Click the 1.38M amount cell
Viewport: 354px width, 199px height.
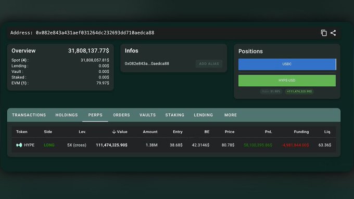151,145
